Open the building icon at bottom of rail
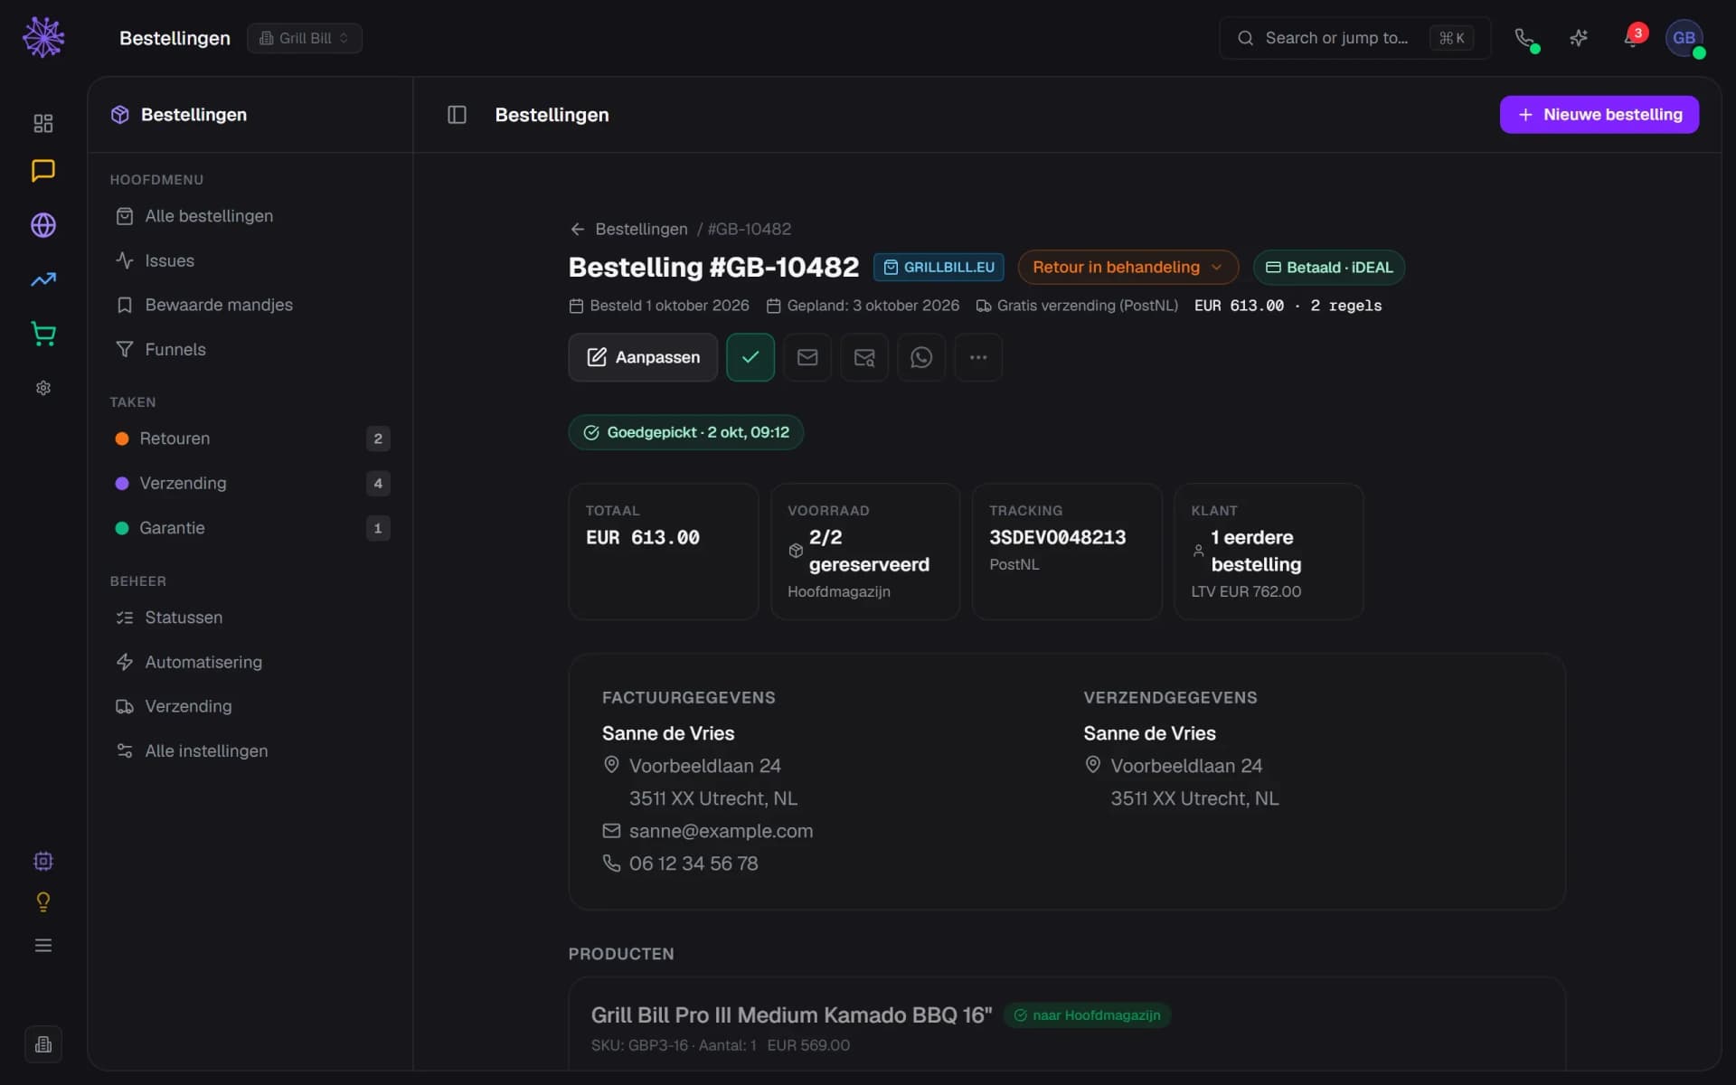The image size is (1736, 1085). click(42, 1044)
